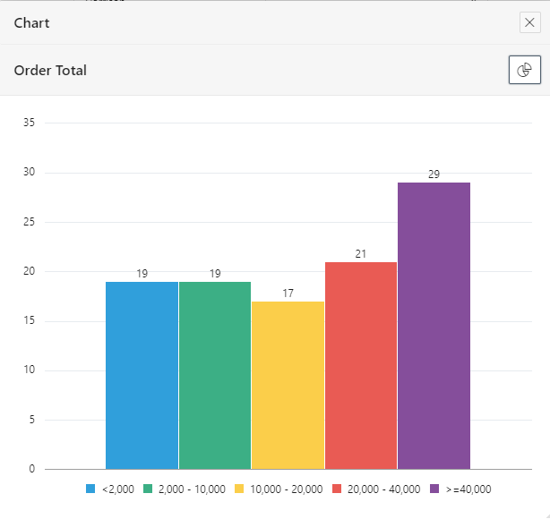
Task: Click the data label 29
Action: 434,174
